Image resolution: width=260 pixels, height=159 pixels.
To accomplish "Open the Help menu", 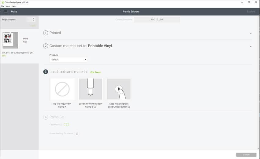I will click(x=13, y=6).
